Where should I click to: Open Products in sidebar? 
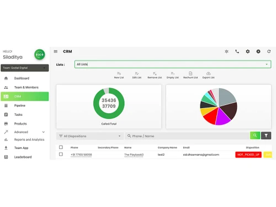[25, 124]
